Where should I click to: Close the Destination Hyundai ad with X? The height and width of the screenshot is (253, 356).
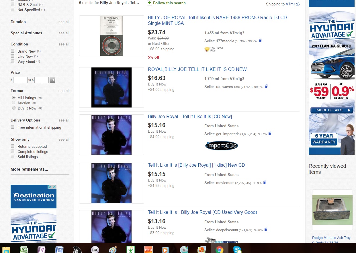54,187
